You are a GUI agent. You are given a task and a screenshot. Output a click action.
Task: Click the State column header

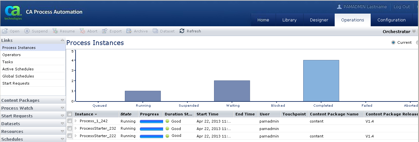click(x=129, y=114)
